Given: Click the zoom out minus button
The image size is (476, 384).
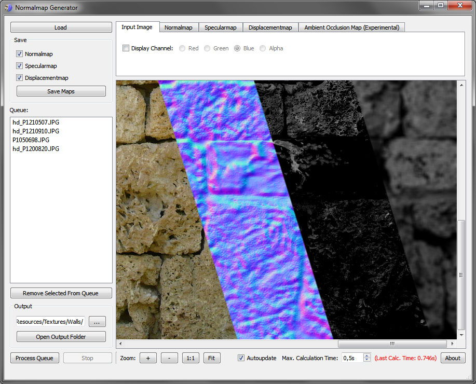Looking at the screenshot, I should click(x=169, y=358).
